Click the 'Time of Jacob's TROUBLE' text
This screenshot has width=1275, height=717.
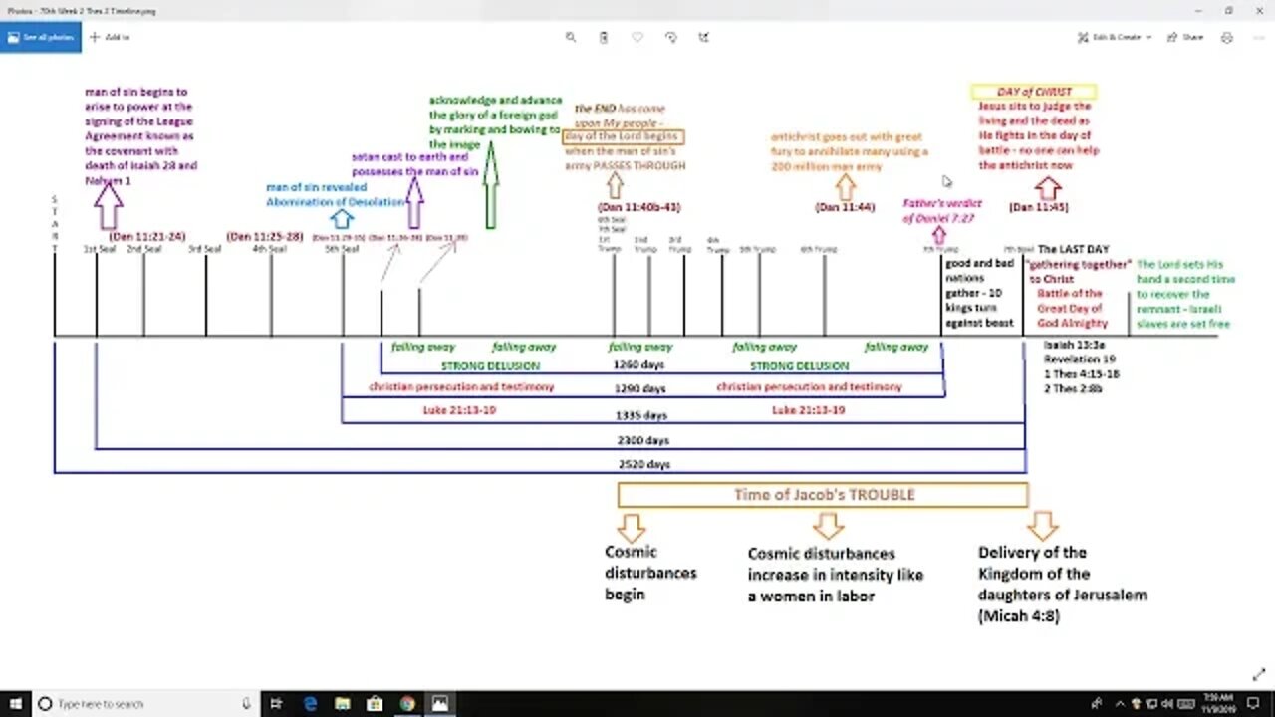(824, 495)
